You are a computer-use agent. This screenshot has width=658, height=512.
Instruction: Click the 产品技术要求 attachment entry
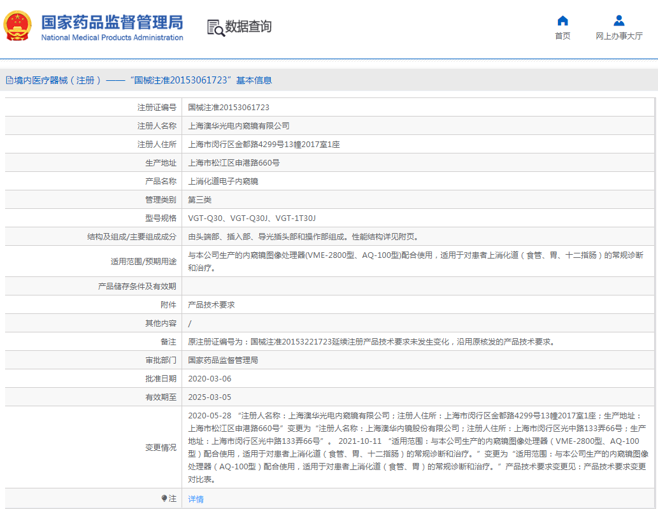point(211,305)
